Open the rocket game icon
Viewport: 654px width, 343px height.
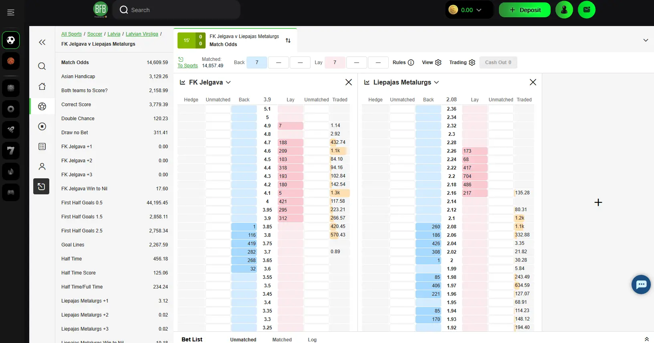pyautogui.click(x=11, y=130)
